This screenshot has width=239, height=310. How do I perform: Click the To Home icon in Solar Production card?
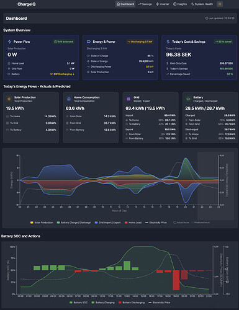pyautogui.click(x=7, y=117)
